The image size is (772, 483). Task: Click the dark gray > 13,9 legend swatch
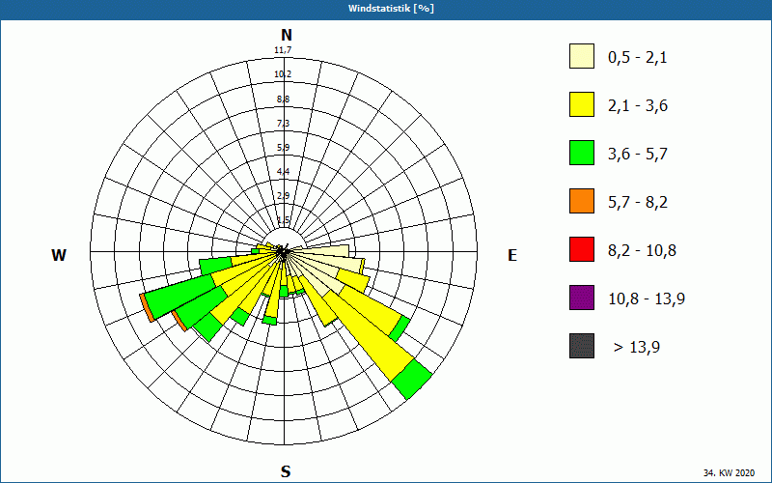(582, 346)
